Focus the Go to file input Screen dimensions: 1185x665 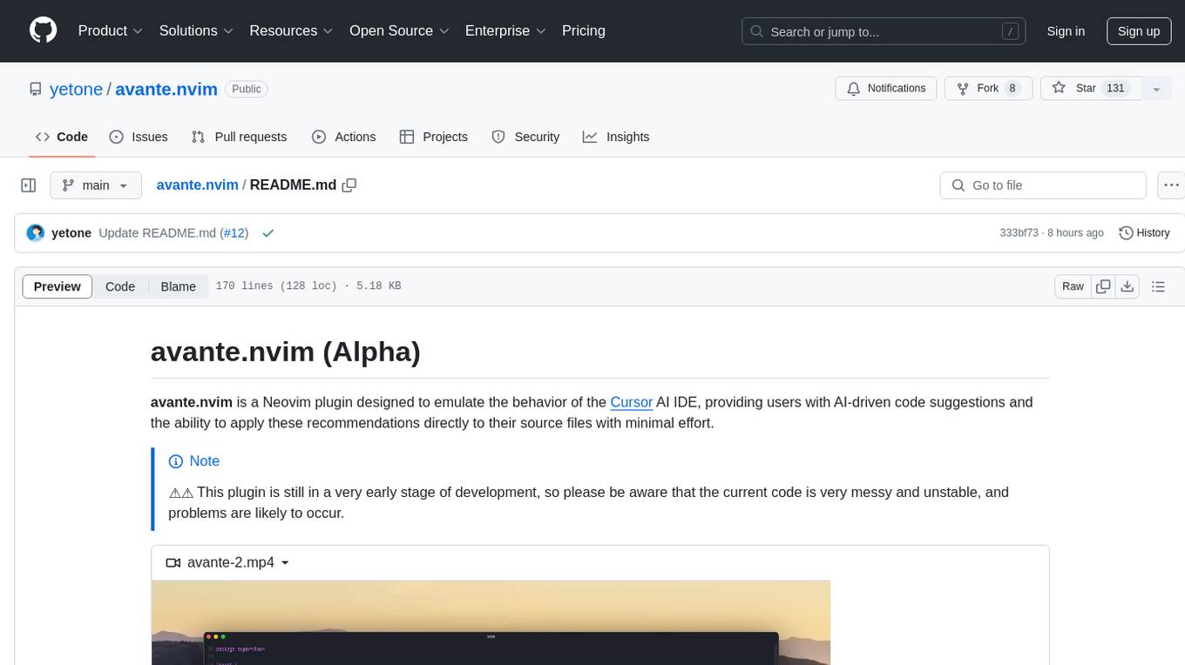coord(1043,185)
